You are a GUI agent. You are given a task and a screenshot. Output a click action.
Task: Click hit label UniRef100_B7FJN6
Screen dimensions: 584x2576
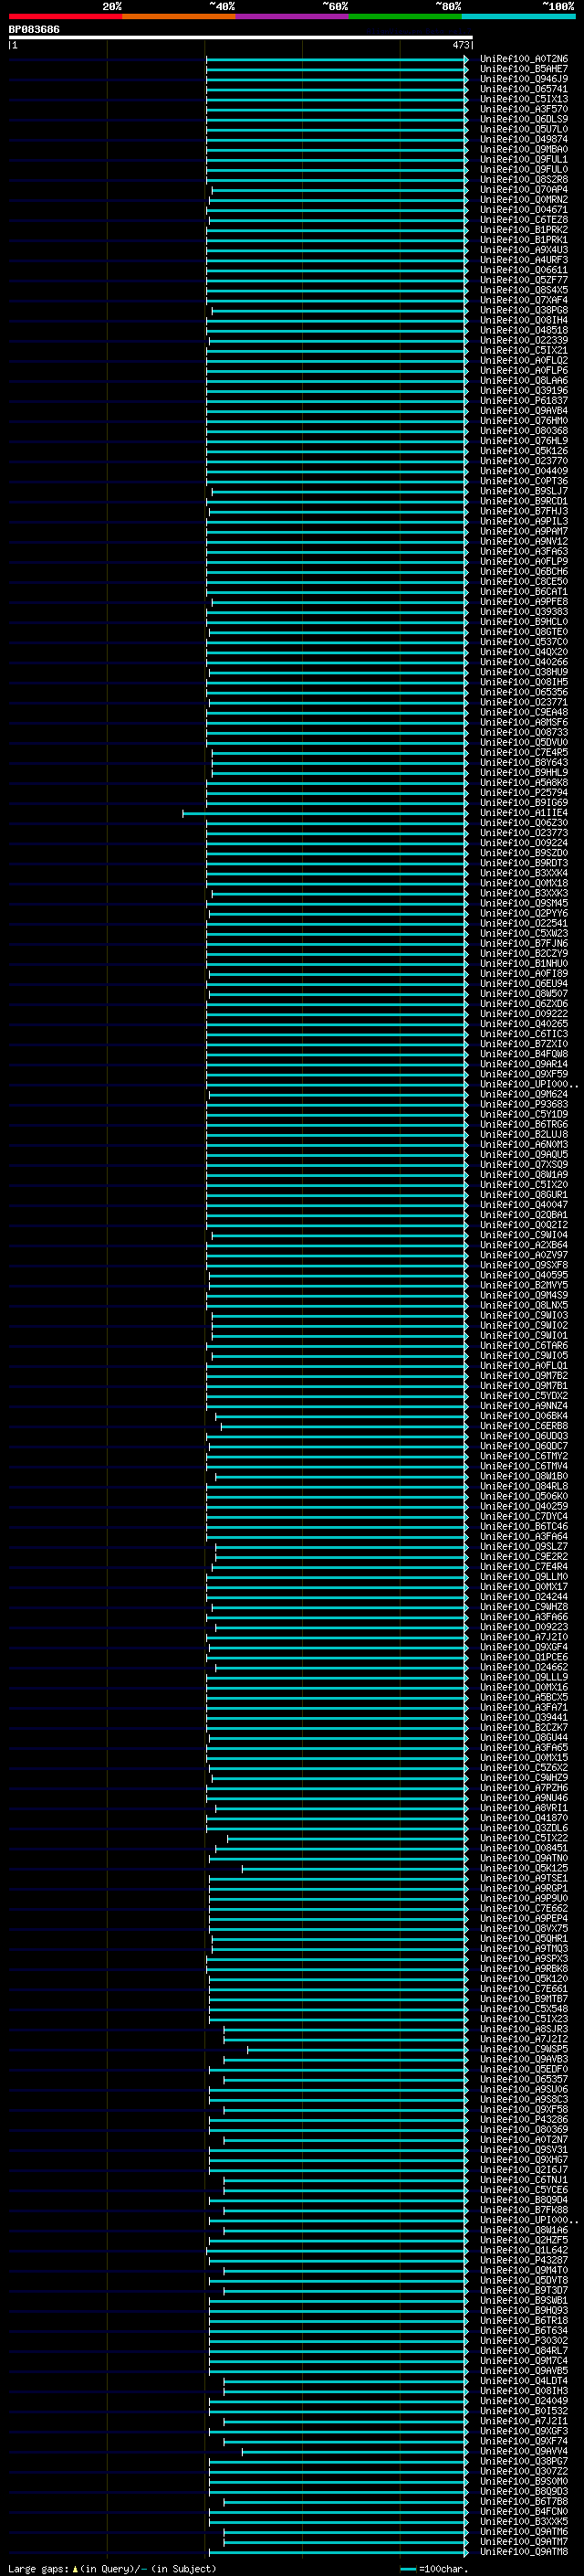tap(523, 944)
